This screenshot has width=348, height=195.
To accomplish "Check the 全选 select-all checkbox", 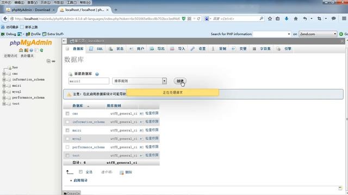I will 81,172.
